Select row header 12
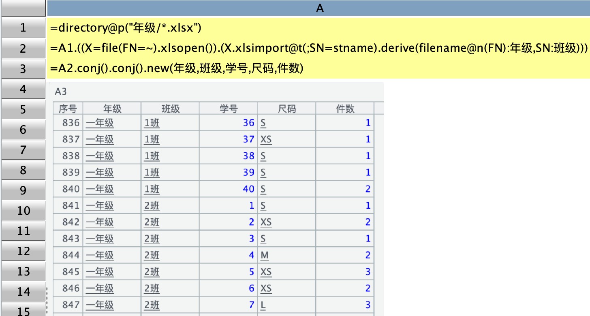 click(23, 251)
